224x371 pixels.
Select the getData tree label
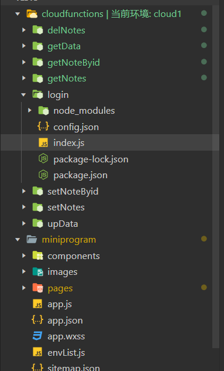coord(64,46)
